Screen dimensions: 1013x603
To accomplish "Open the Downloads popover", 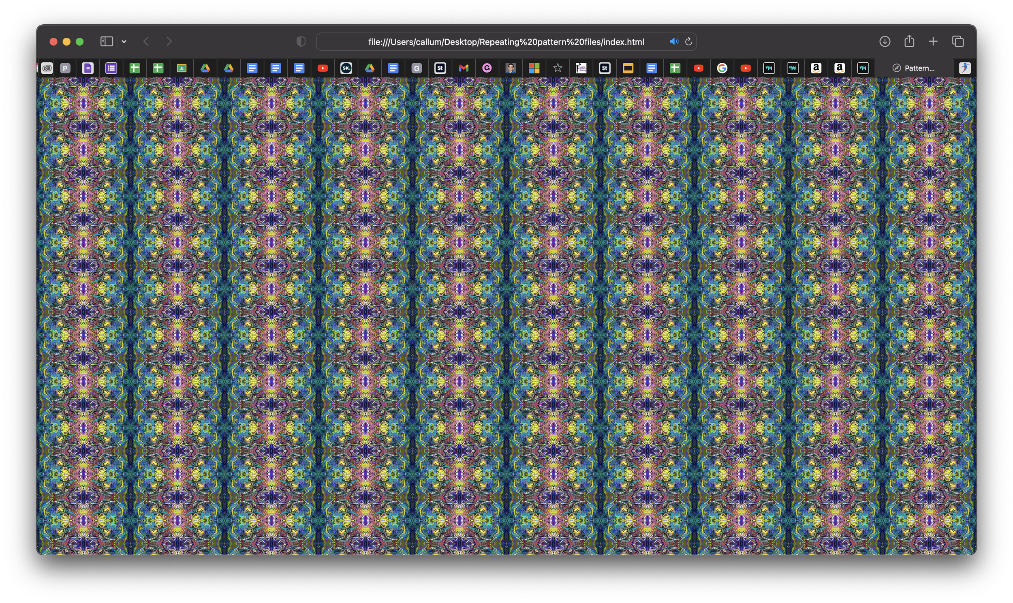I will click(885, 41).
